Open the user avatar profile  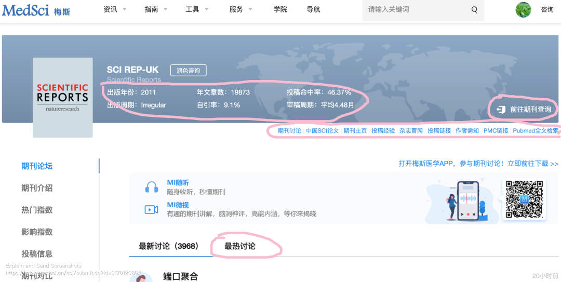click(x=523, y=10)
